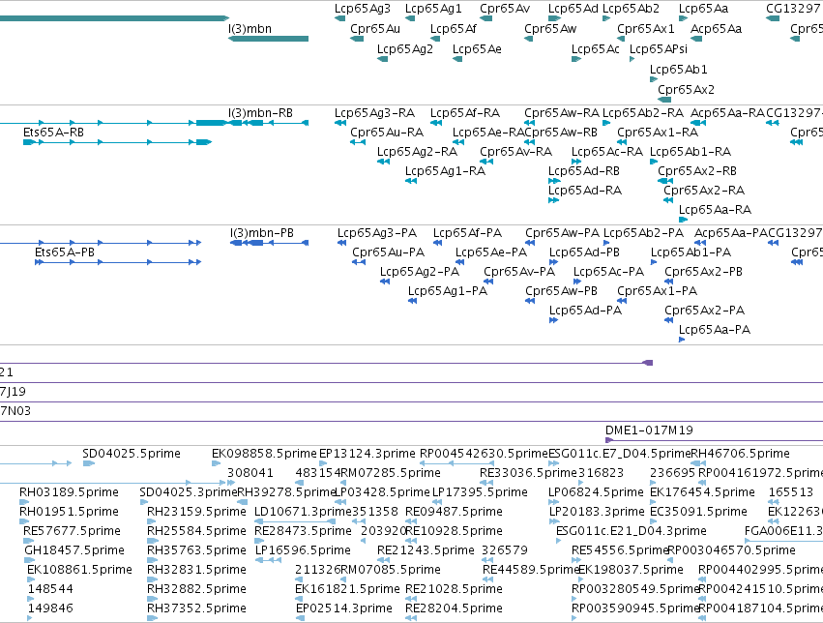823x623 pixels.
Task: Select the Lcp65Ag3-PA protein label
Action: point(377,233)
